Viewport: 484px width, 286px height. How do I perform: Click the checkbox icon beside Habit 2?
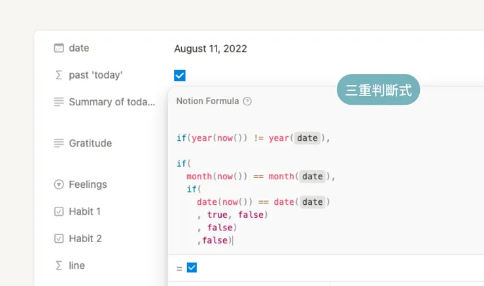coord(59,238)
